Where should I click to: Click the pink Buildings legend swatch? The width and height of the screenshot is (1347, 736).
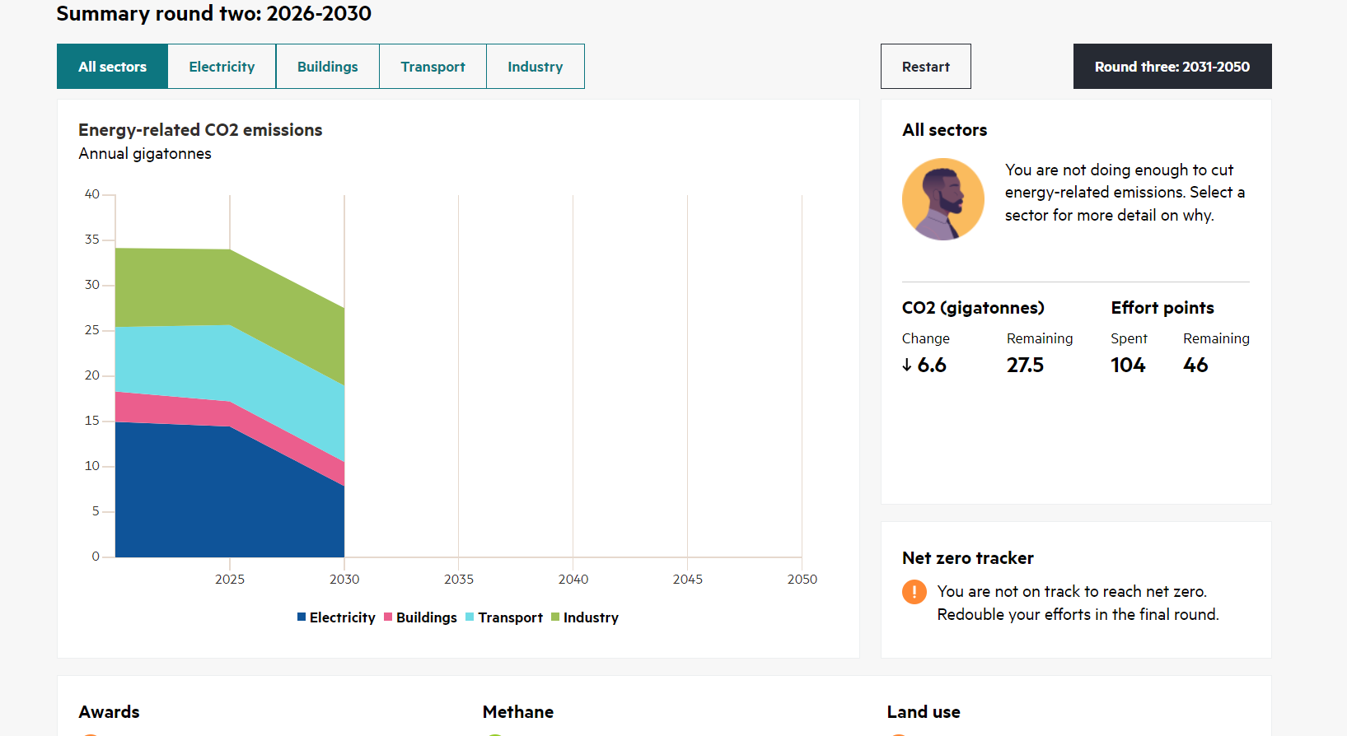click(x=388, y=617)
